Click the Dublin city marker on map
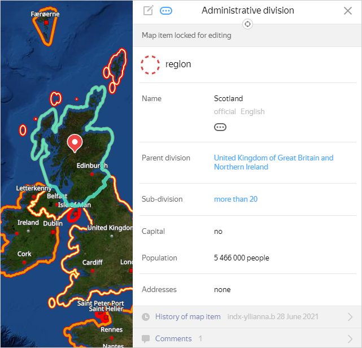Viewport: 362px width, 348px height. pyautogui.click(x=53, y=231)
